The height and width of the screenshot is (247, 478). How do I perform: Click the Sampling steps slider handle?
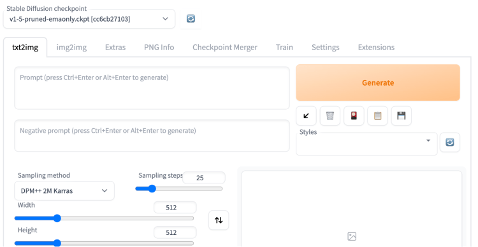(152, 189)
